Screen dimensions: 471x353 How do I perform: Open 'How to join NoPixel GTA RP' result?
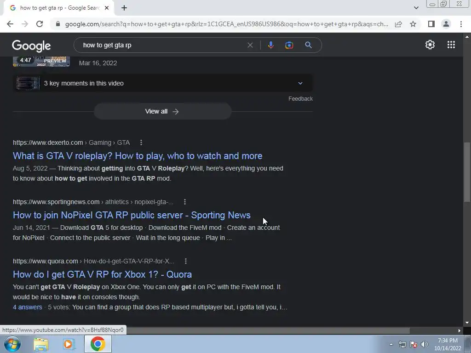point(132,215)
